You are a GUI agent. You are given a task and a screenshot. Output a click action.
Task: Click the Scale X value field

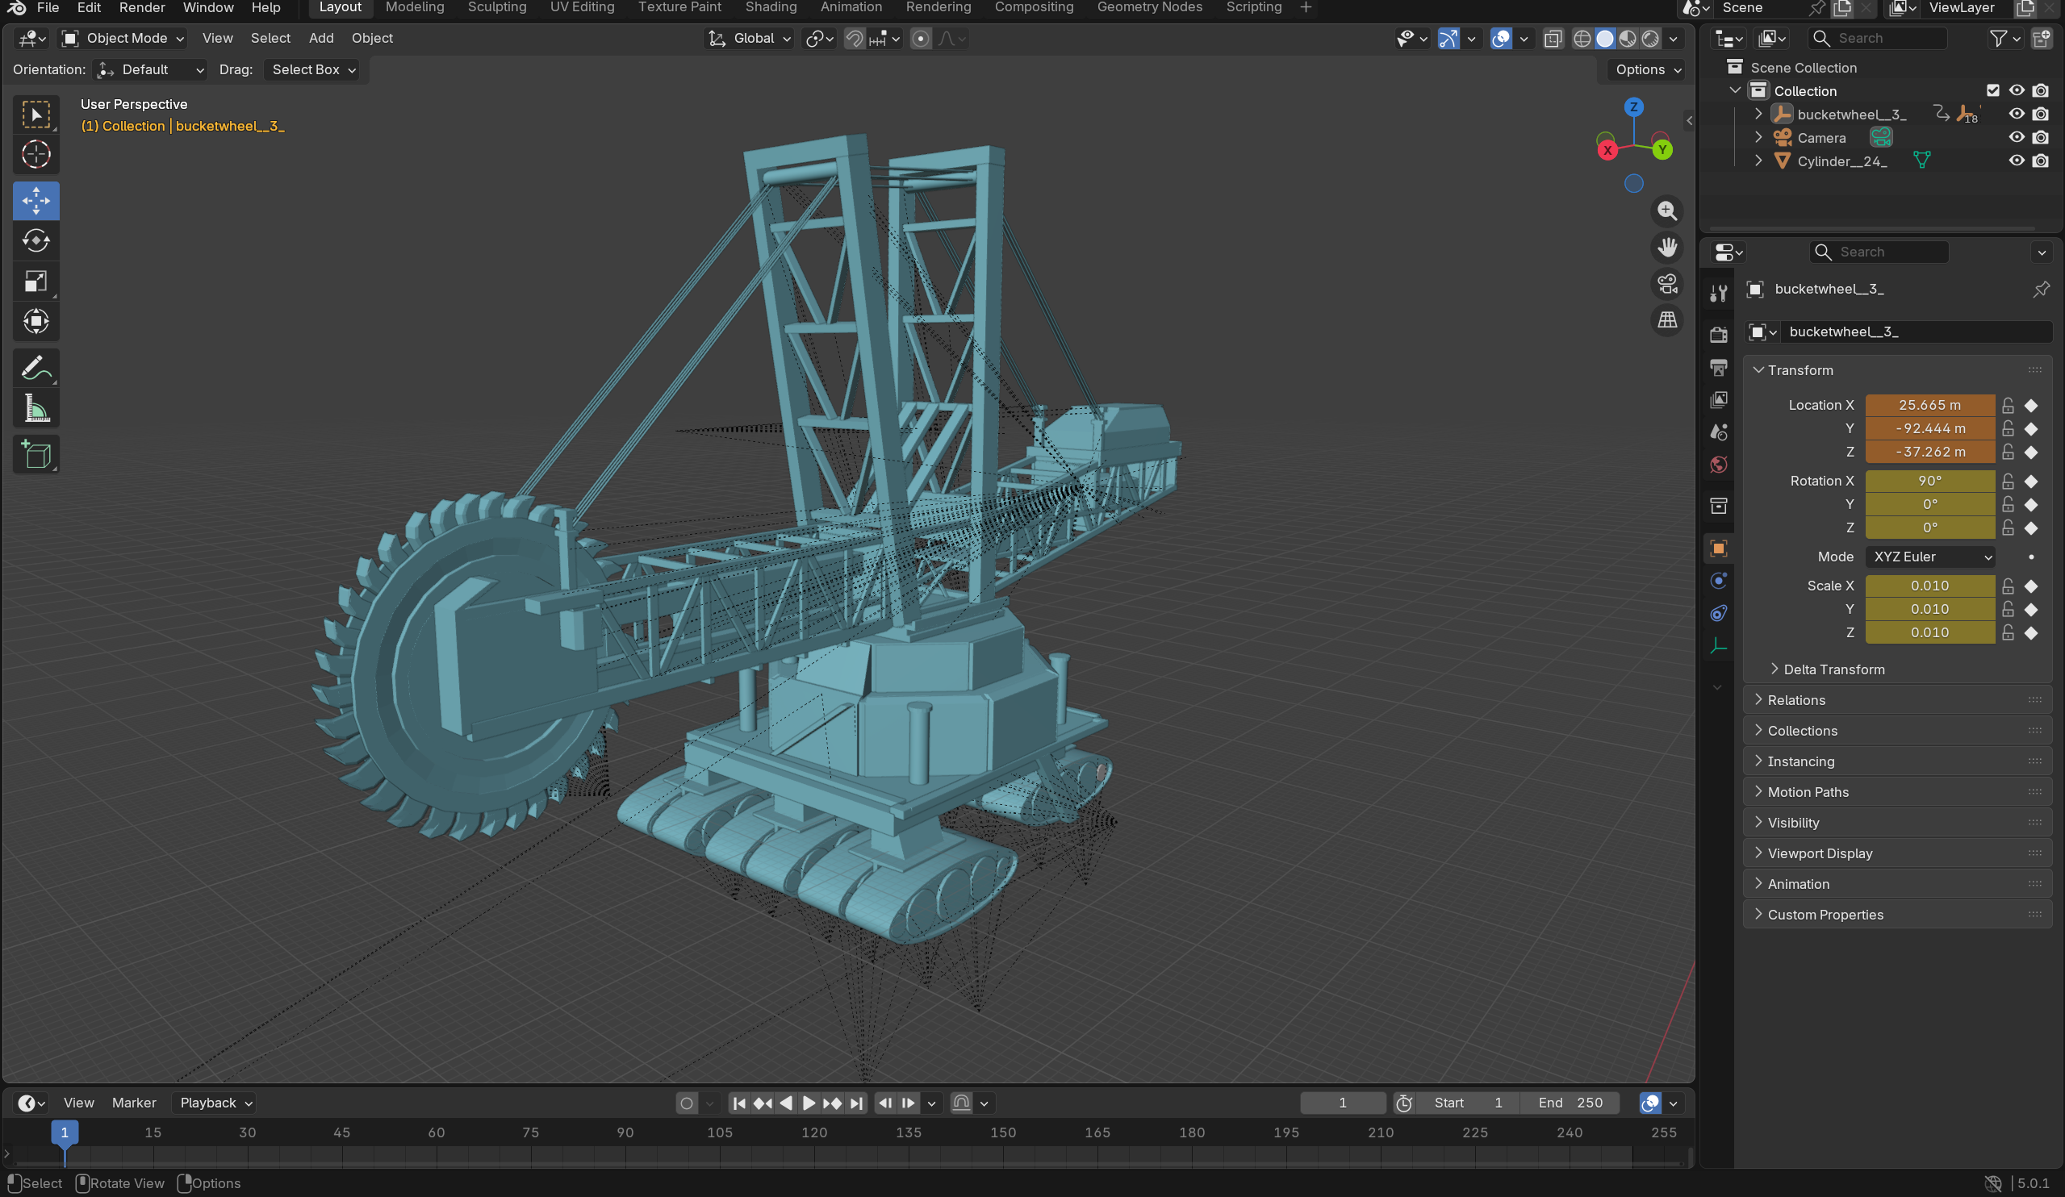(1929, 586)
